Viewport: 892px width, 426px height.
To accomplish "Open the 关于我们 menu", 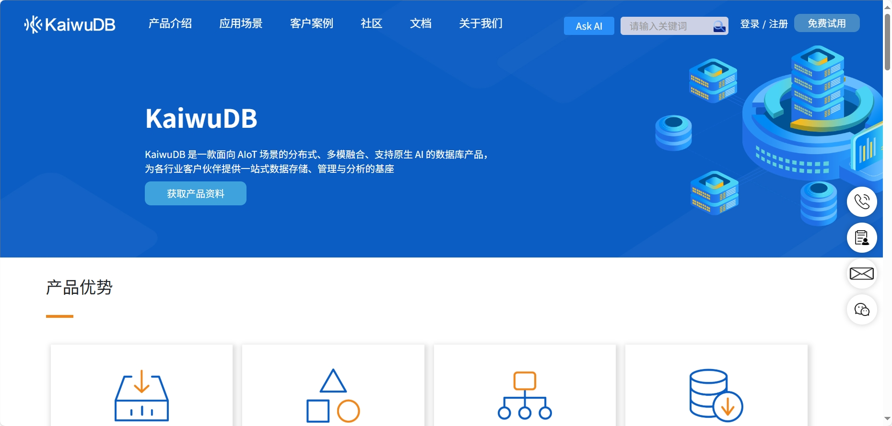I will click(481, 23).
